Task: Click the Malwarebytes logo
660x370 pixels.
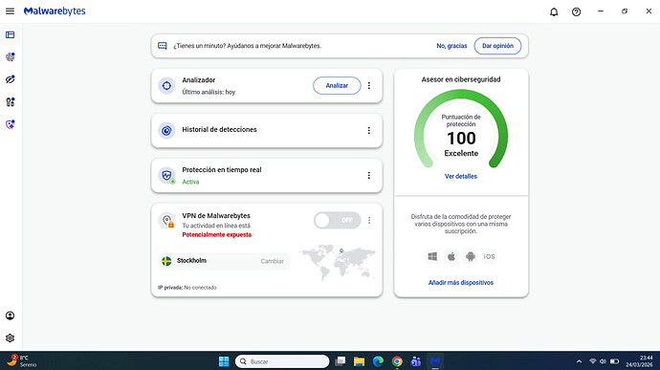Action: (55, 11)
